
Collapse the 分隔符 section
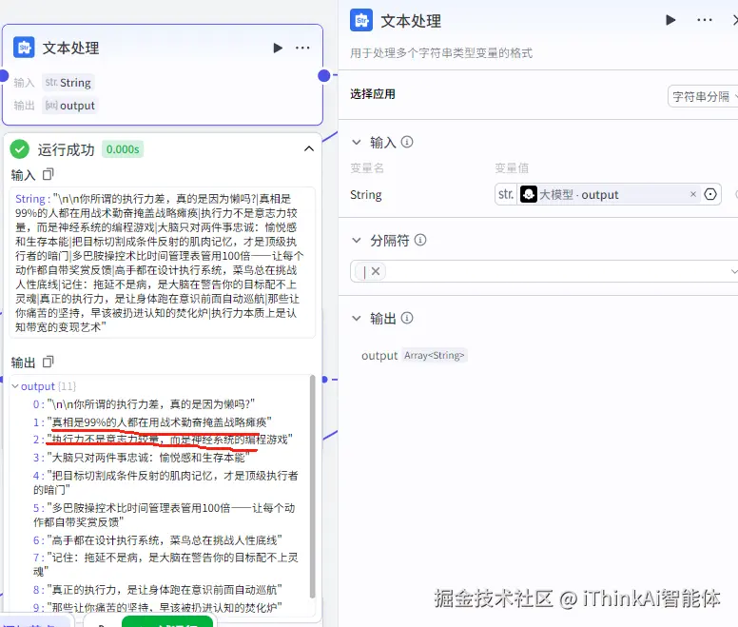coord(357,241)
